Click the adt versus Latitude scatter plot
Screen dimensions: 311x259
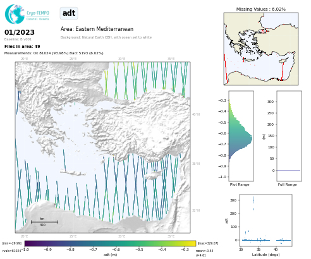coord(265,220)
